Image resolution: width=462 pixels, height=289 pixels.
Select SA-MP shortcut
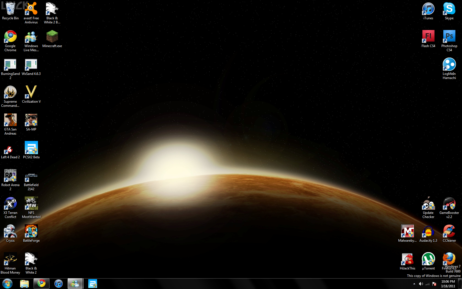(31, 122)
